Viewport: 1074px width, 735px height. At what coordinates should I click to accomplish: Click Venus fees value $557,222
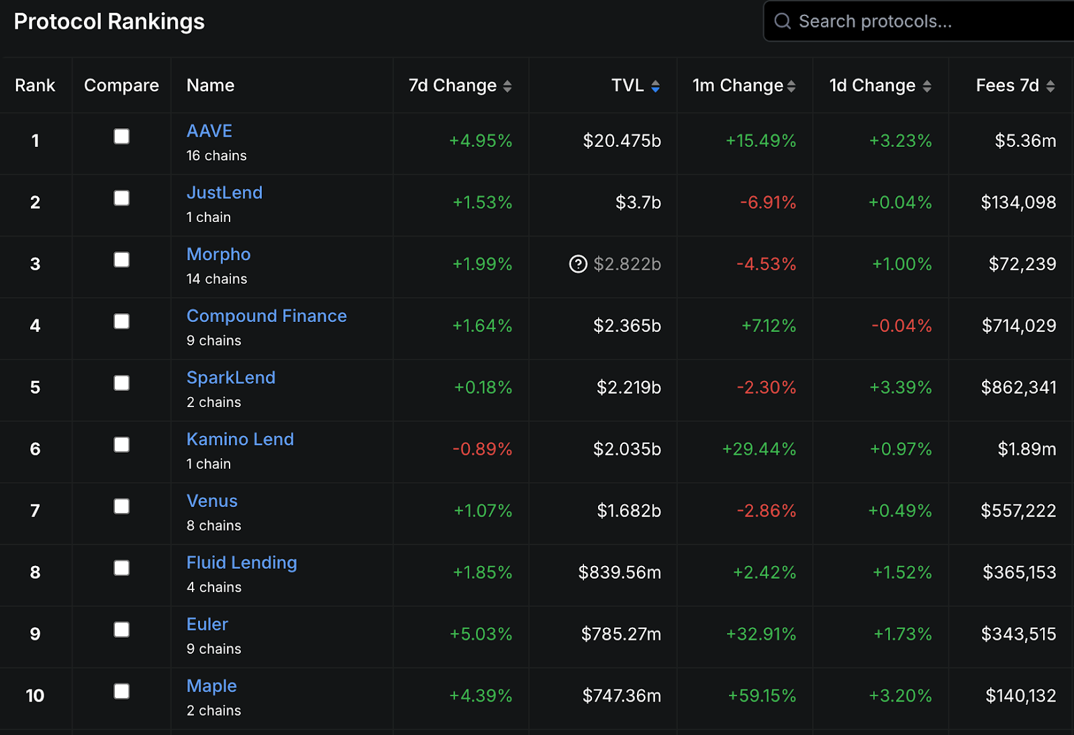pyautogui.click(x=1019, y=511)
